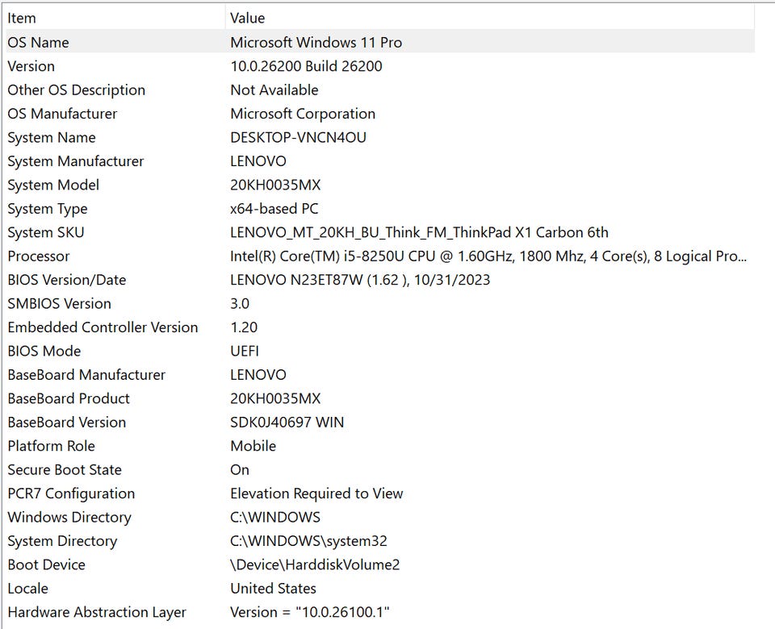
Task: Click the On value for Secure Boot
Action: tap(240, 469)
